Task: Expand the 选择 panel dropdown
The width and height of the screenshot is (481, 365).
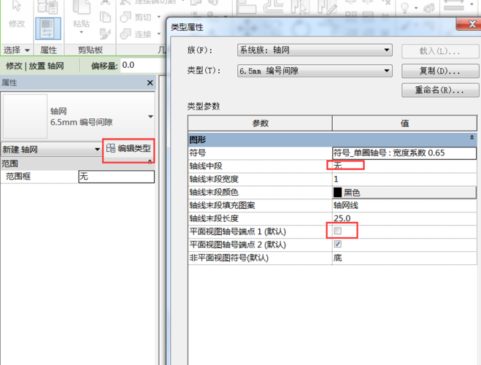Action: (27, 50)
